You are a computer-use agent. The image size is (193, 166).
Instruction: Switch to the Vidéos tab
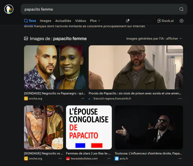coord(81,21)
